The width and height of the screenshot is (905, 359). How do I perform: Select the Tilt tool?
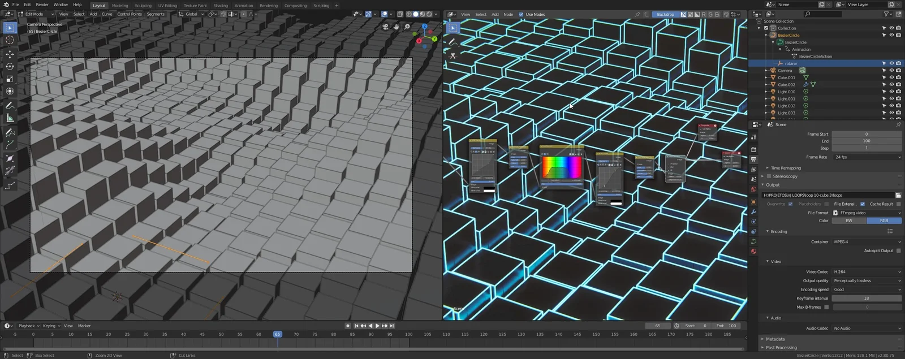[x=10, y=171]
